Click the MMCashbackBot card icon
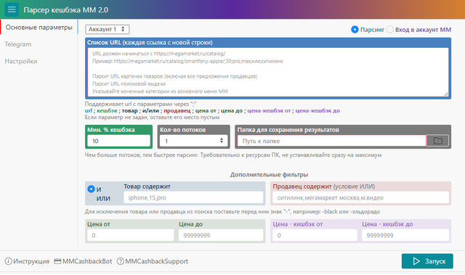465x275 pixels. point(57,261)
